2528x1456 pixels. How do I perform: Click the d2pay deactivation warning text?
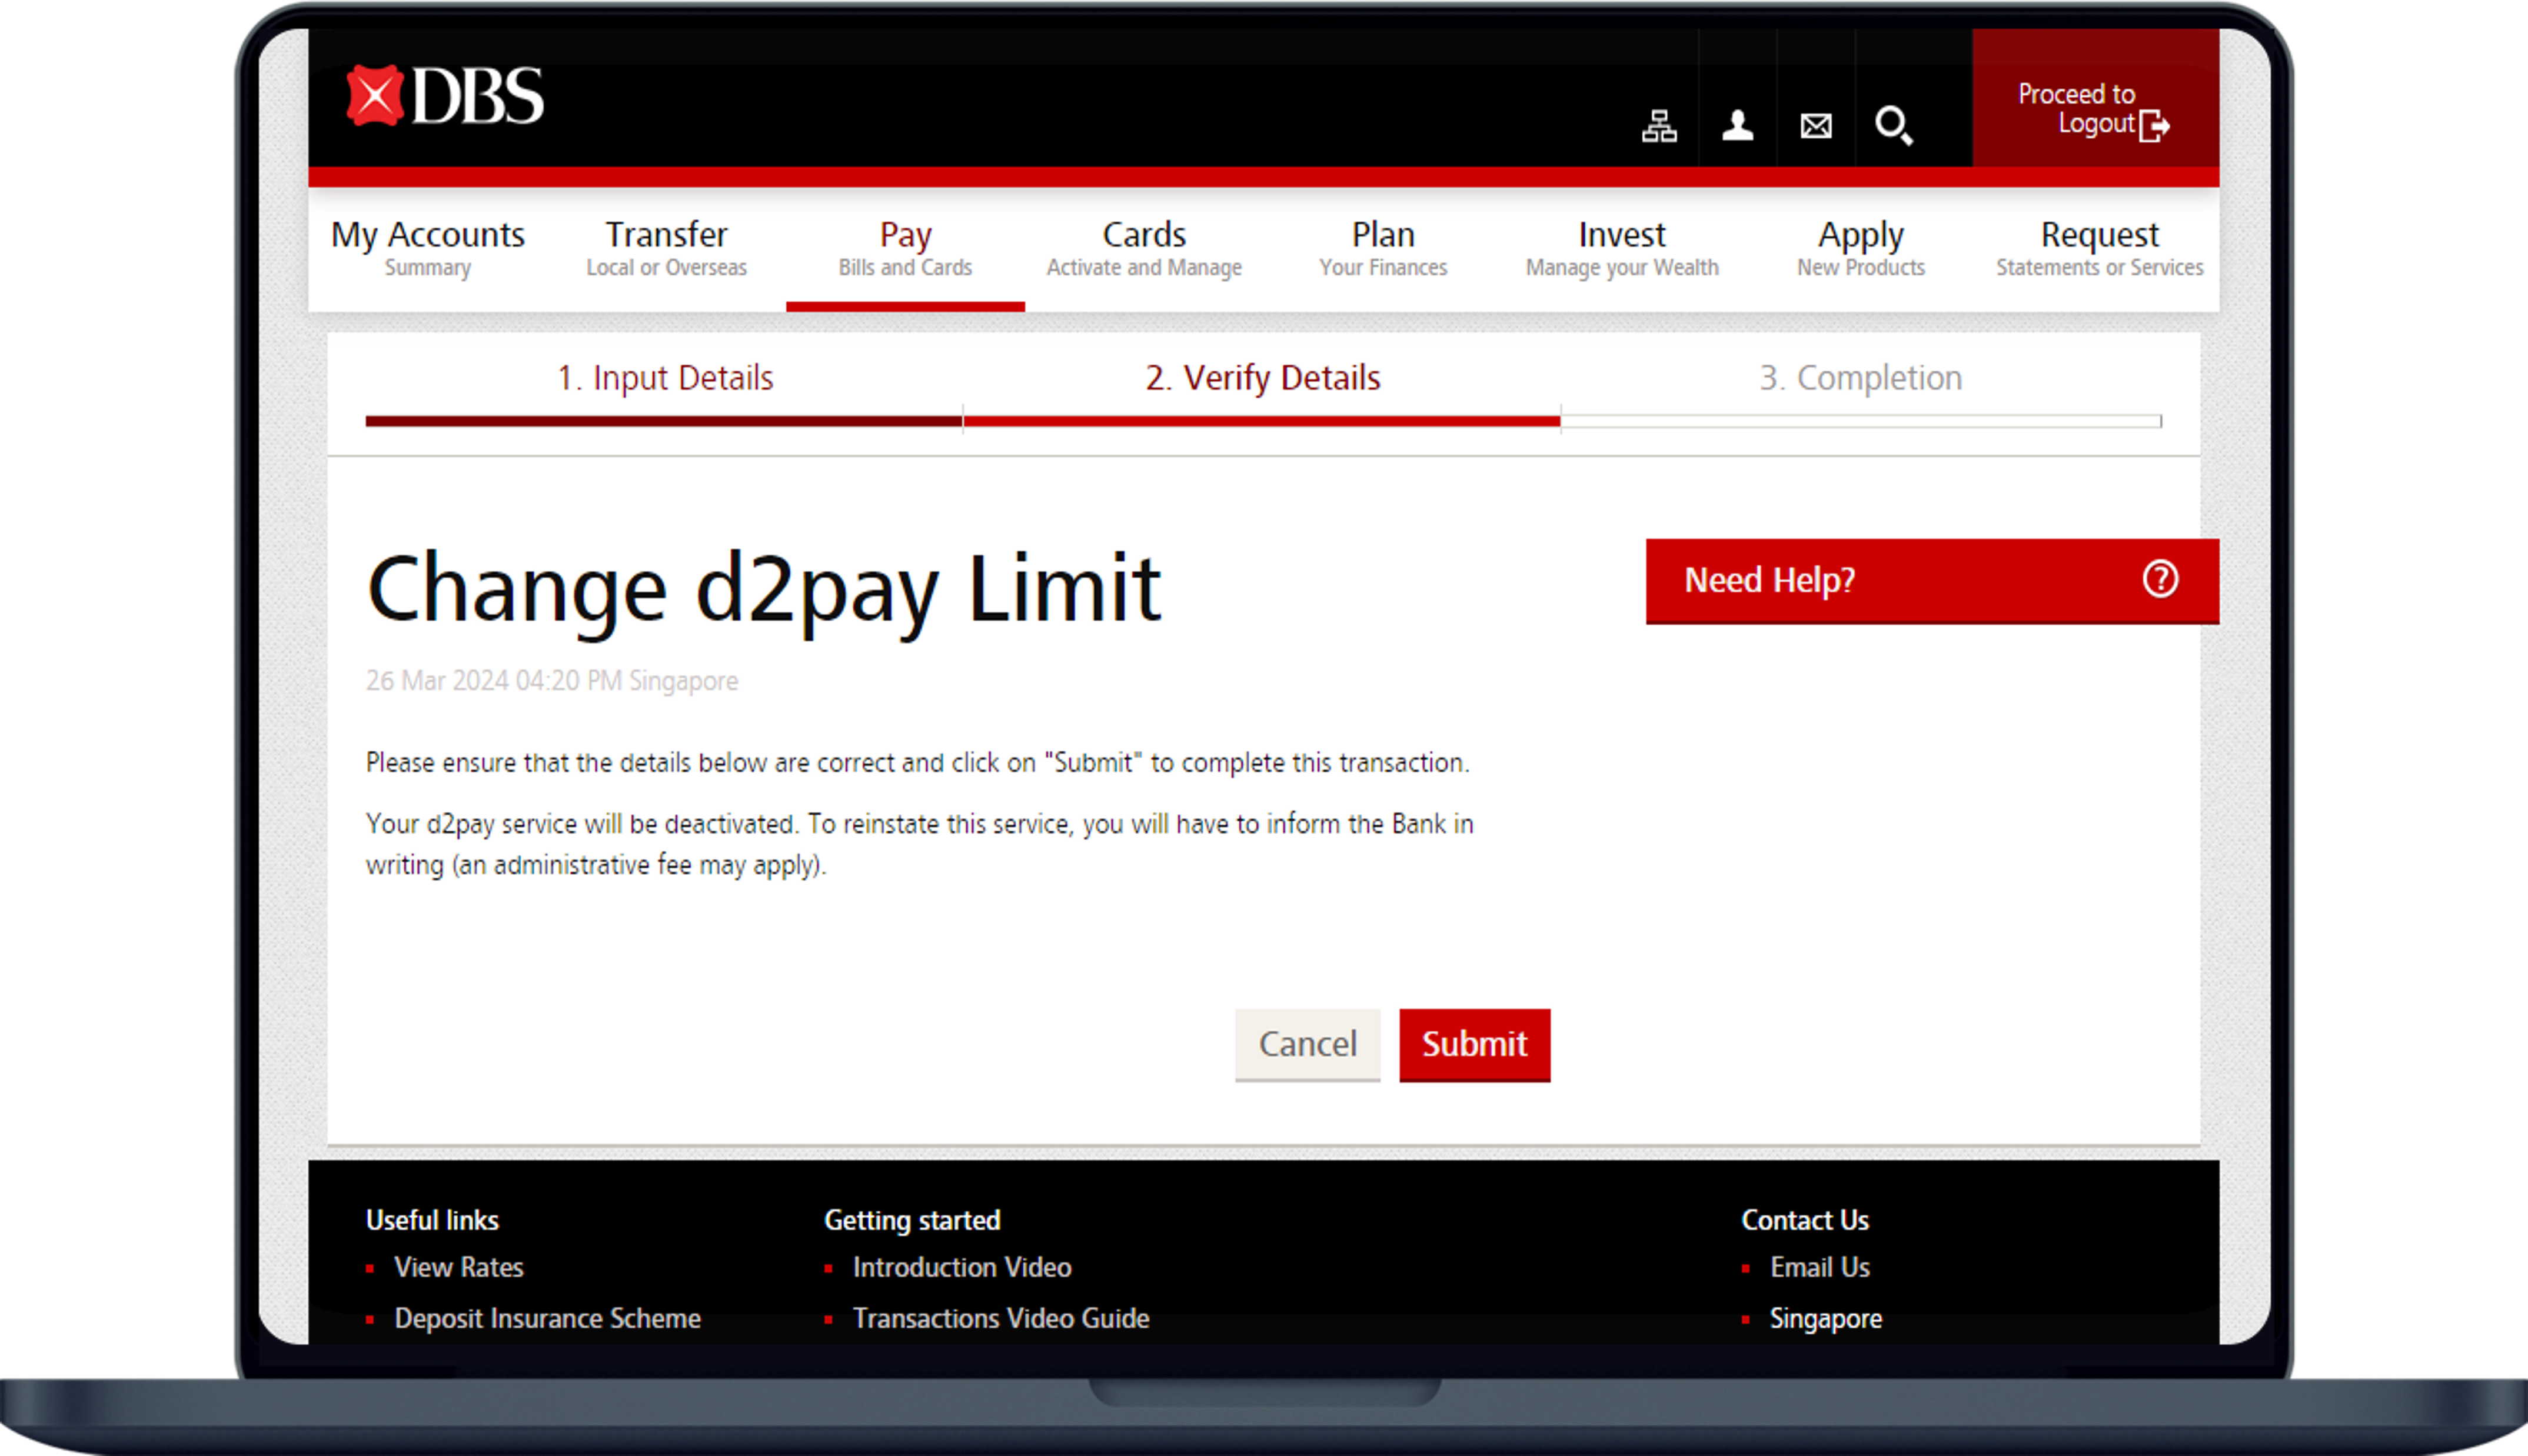[920, 844]
